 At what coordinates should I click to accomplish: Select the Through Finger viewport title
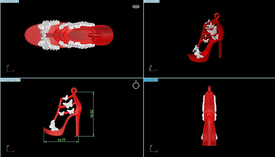[x=9, y=80]
